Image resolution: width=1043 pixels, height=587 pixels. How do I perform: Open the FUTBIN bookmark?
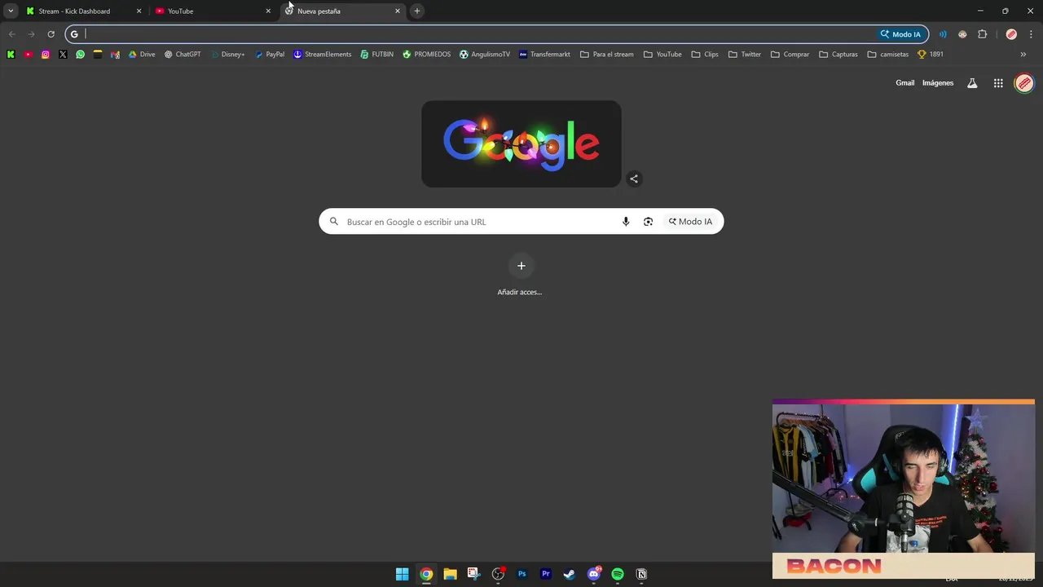coord(377,55)
